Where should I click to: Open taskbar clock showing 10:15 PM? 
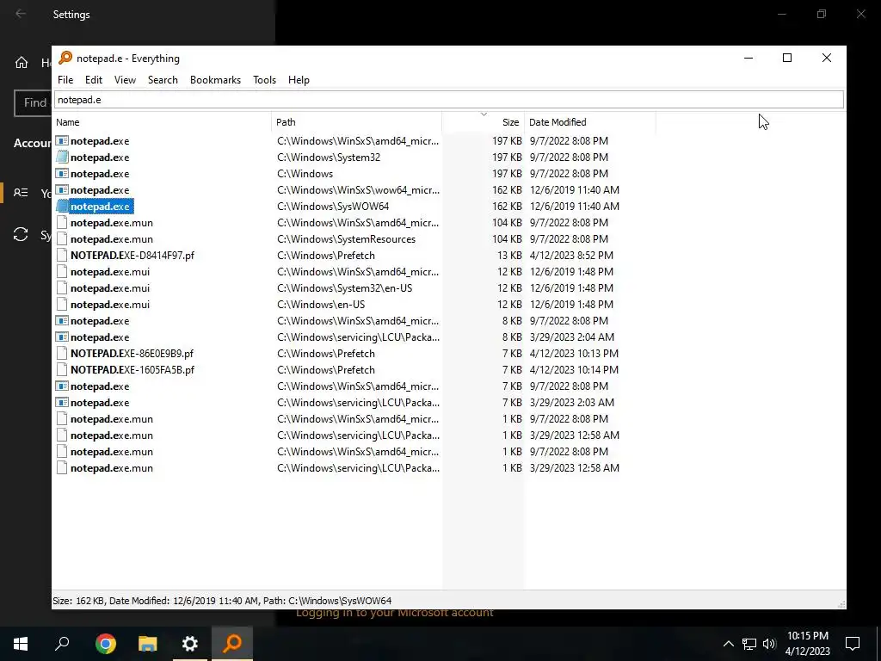(x=807, y=644)
